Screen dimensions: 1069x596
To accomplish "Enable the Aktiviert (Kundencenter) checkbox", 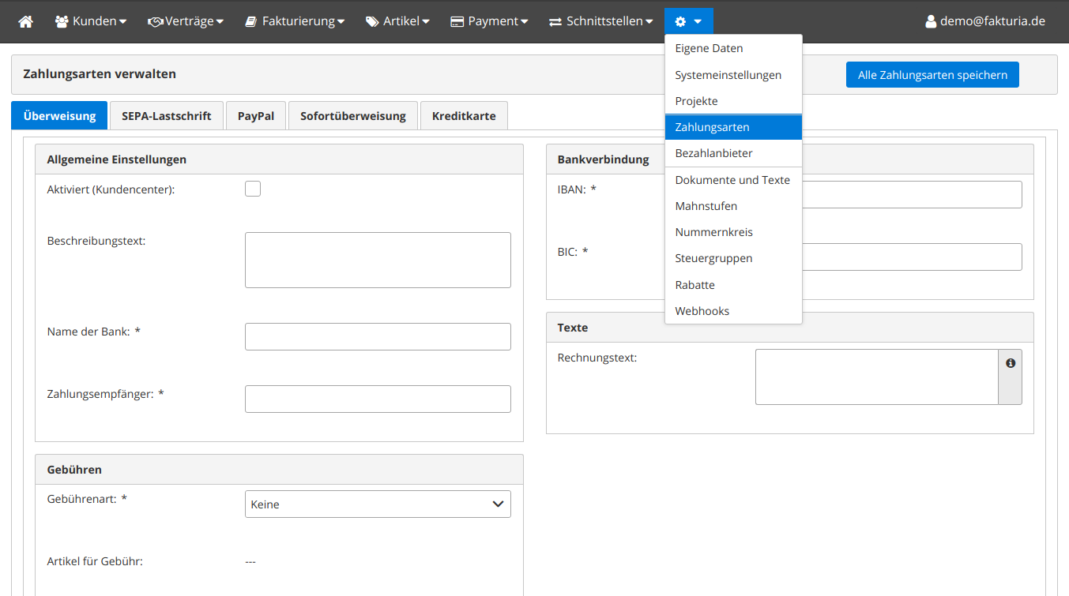I will pos(253,189).
